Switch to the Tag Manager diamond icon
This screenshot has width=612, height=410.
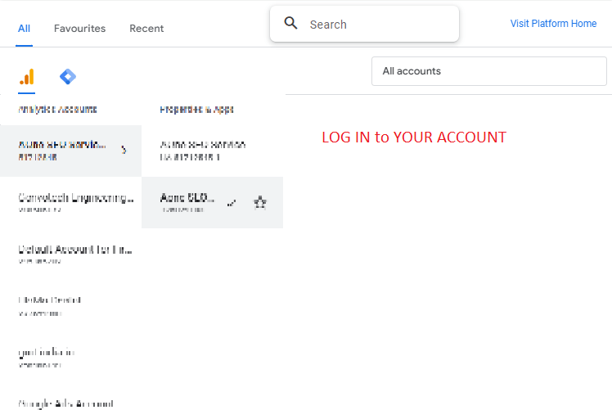(x=68, y=77)
